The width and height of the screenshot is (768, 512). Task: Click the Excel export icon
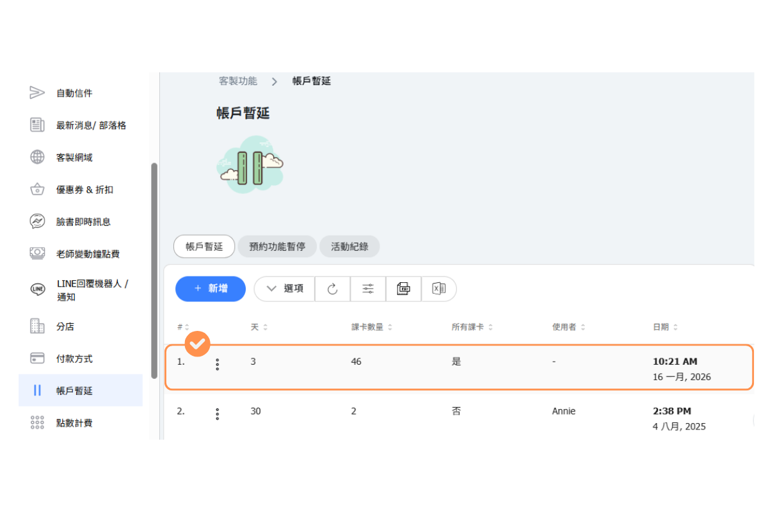click(439, 289)
